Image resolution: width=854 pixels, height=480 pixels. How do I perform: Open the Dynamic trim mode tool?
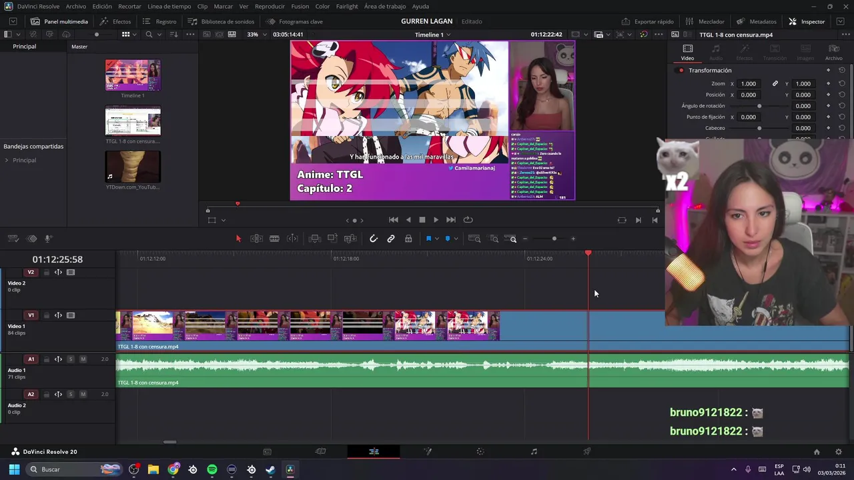tap(292, 239)
